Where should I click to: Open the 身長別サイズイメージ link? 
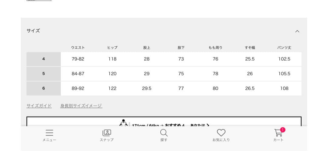tap(81, 106)
